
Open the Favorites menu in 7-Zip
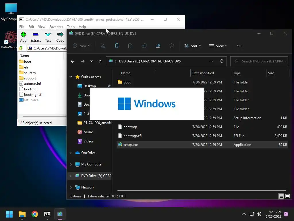pos(56,27)
